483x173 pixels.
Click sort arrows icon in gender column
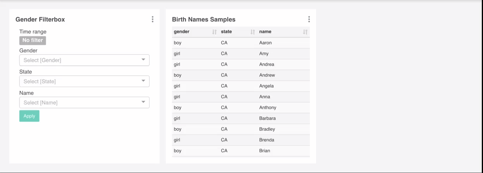click(x=214, y=32)
